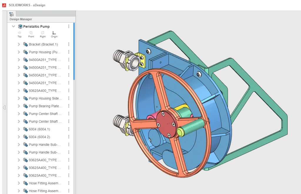The image size is (301, 194).
Task: Click the Peristaltic Pump assembly icon
Action: tap(20, 26)
